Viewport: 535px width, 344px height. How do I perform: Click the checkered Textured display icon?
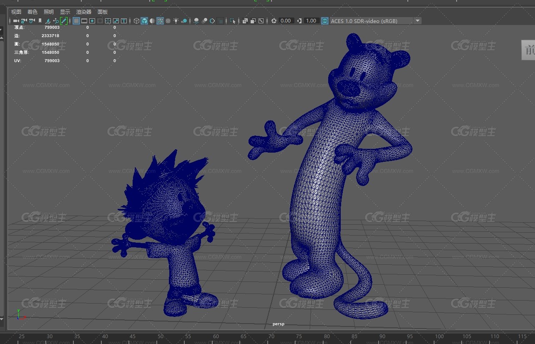168,21
